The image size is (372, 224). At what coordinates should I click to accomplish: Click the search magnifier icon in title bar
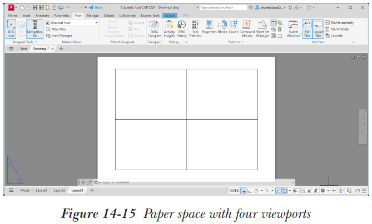251,8
